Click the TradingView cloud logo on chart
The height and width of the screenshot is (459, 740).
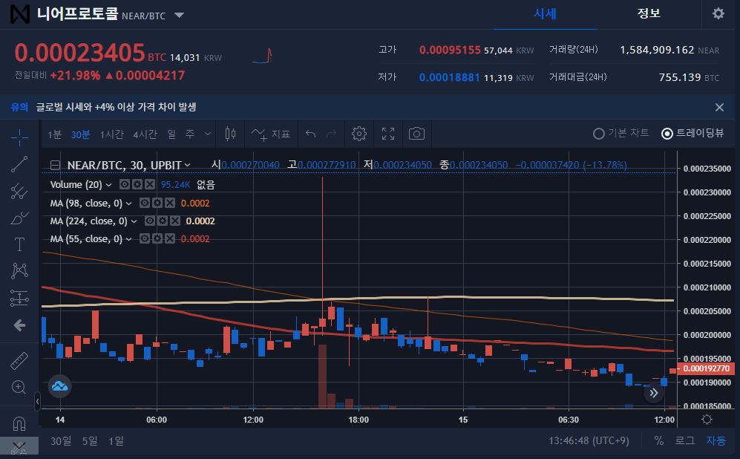(x=59, y=385)
